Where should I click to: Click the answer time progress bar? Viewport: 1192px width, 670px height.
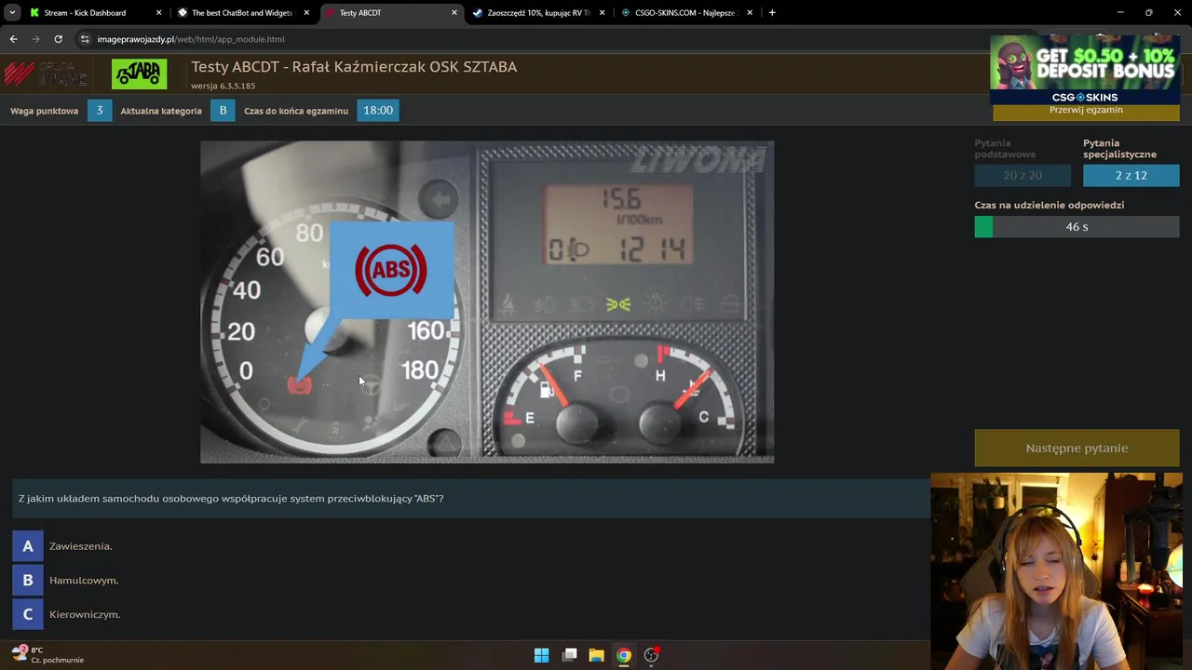(x=1077, y=227)
